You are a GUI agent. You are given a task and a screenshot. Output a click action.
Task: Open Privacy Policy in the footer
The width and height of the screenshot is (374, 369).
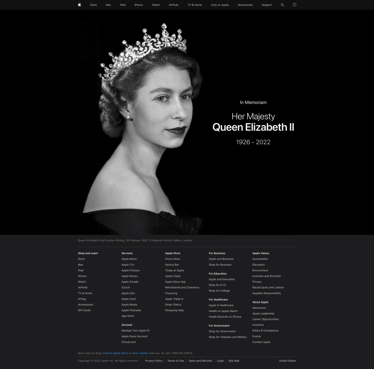154,361
